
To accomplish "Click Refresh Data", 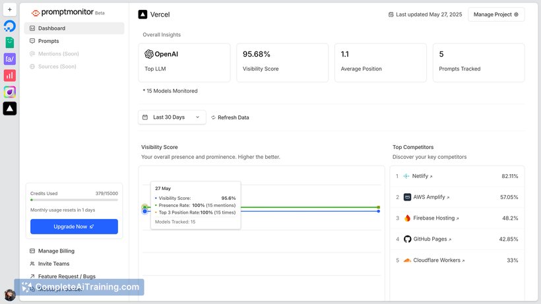I will (x=230, y=117).
